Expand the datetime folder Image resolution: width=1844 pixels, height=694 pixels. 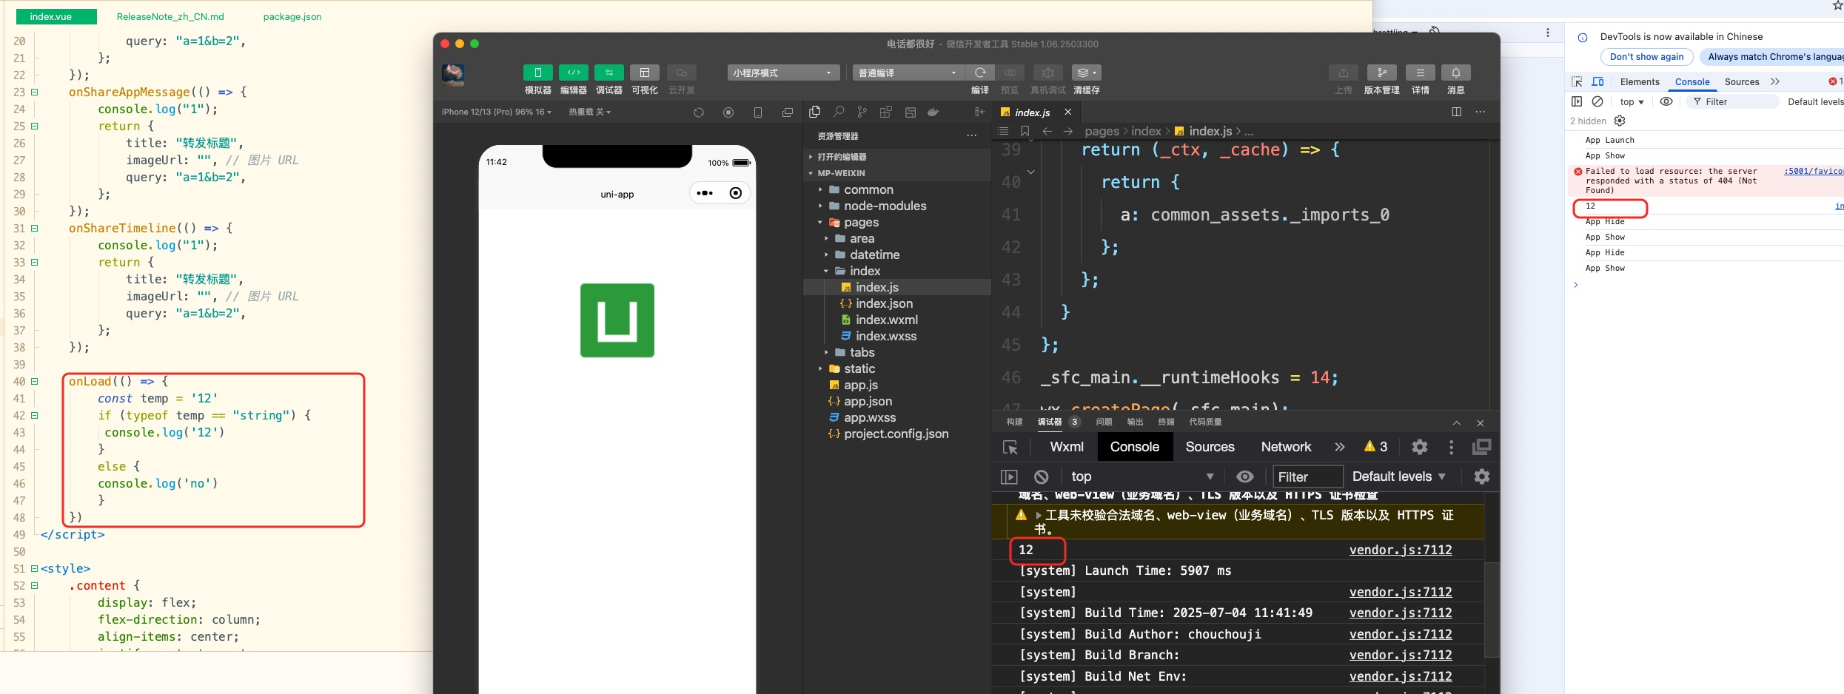(x=874, y=255)
